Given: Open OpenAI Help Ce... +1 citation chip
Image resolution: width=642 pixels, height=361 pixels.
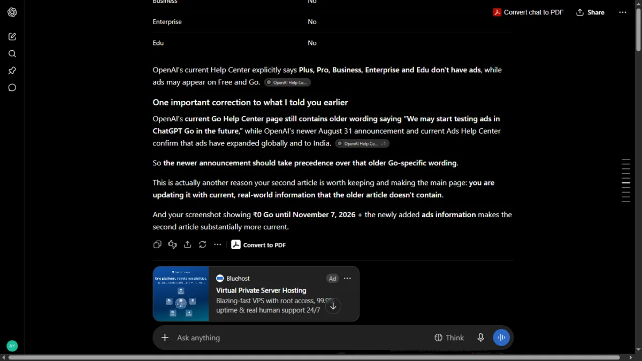Looking at the screenshot, I should (362, 143).
